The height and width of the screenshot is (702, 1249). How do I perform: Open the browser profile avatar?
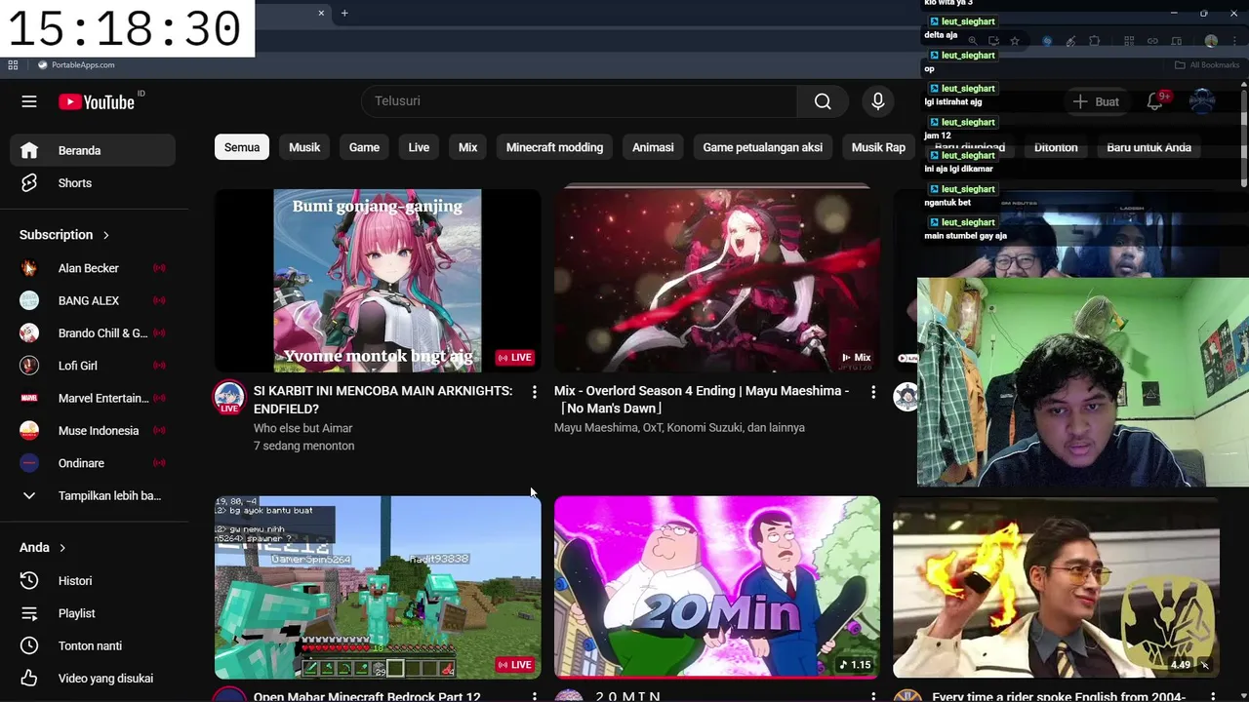tap(1211, 41)
